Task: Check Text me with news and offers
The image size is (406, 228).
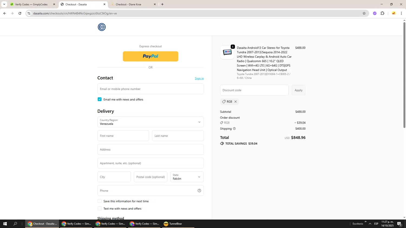Action: click(100, 209)
